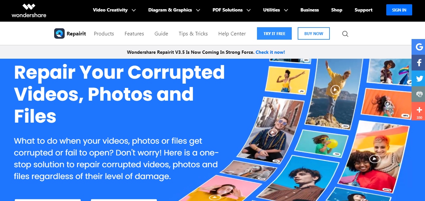This screenshot has width=425, height=201.
Task: Click the BUY NOW button
Action: [314, 33]
